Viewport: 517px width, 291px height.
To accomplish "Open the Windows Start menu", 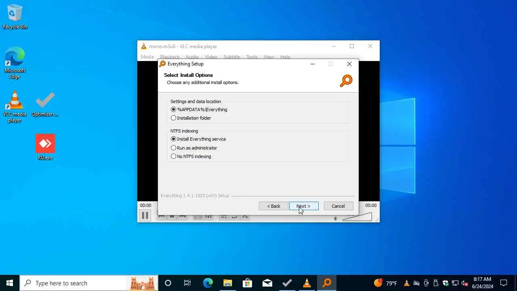I will pos(10,283).
